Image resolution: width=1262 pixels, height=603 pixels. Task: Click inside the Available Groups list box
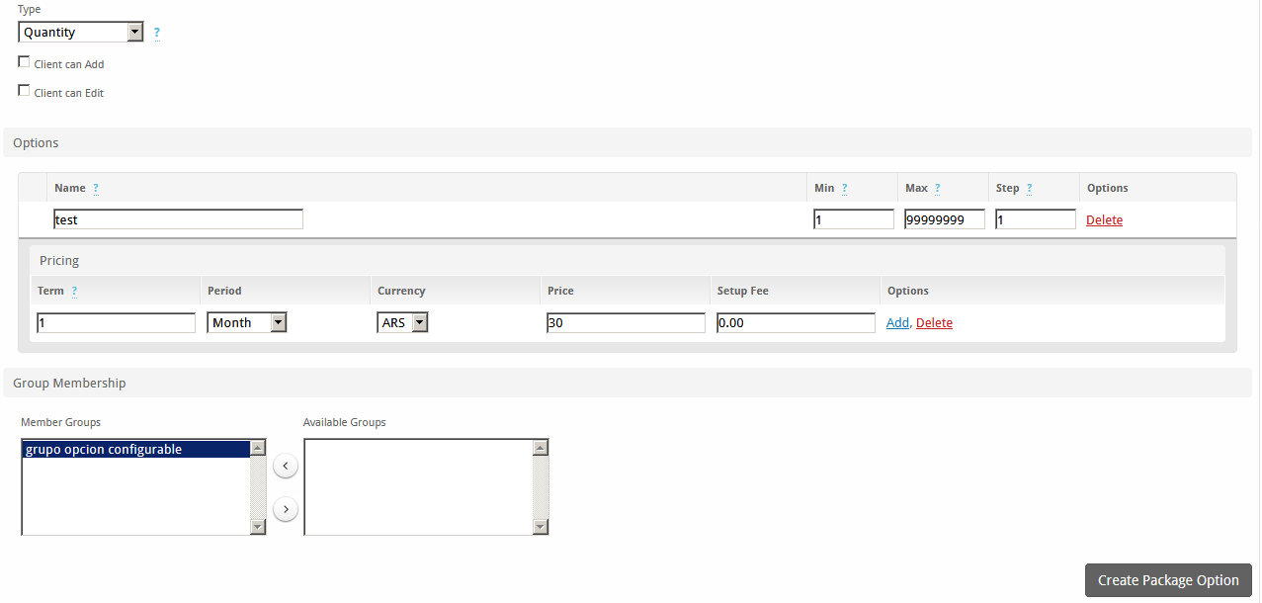point(418,487)
